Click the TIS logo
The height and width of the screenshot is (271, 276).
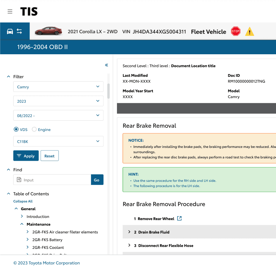(29, 11)
